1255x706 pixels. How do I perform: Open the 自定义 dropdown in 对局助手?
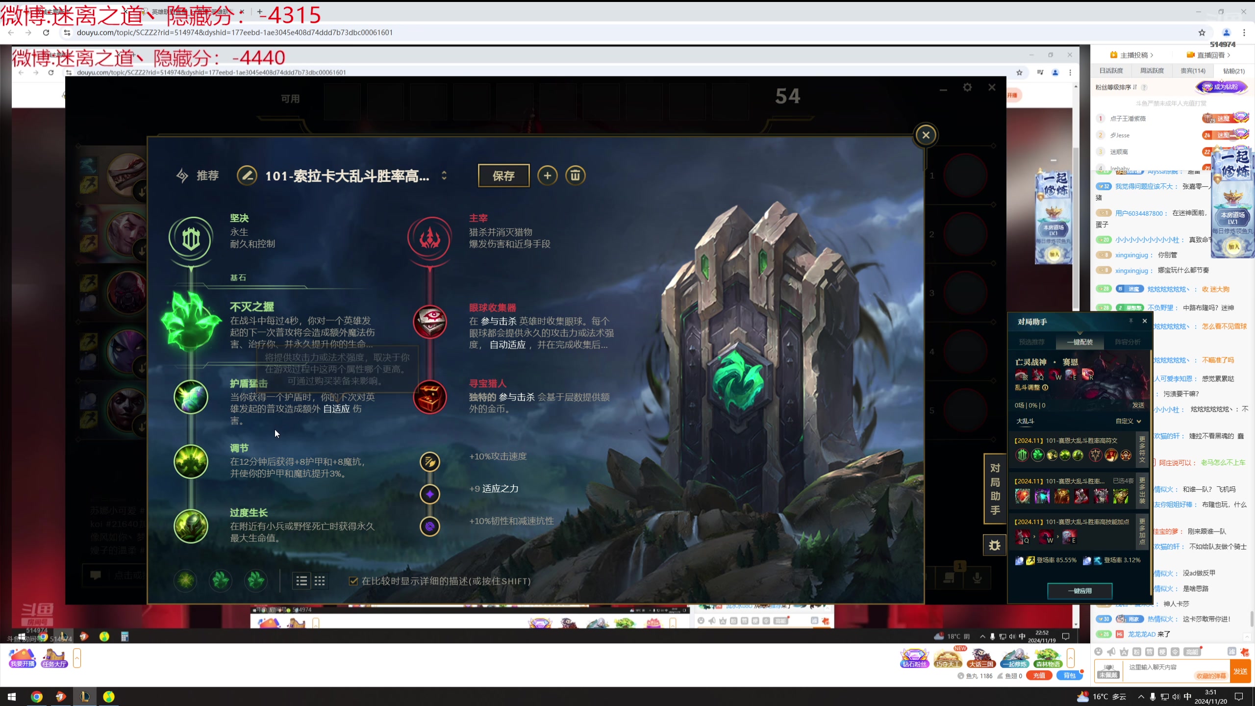(1128, 421)
